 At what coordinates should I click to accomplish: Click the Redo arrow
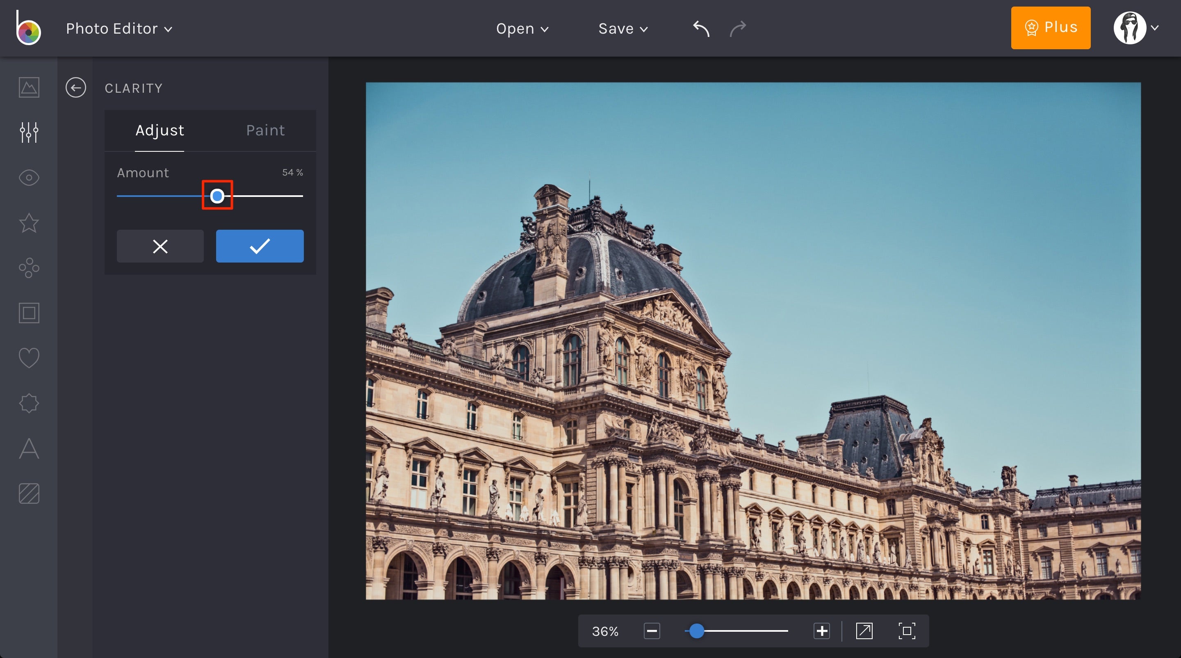point(738,28)
